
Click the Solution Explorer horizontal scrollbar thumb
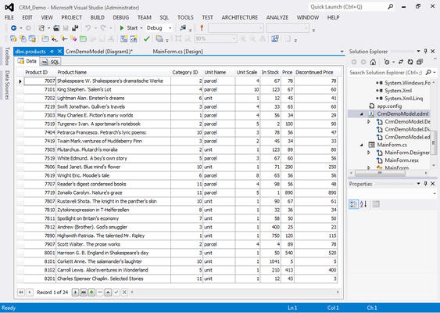click(380, 173)
